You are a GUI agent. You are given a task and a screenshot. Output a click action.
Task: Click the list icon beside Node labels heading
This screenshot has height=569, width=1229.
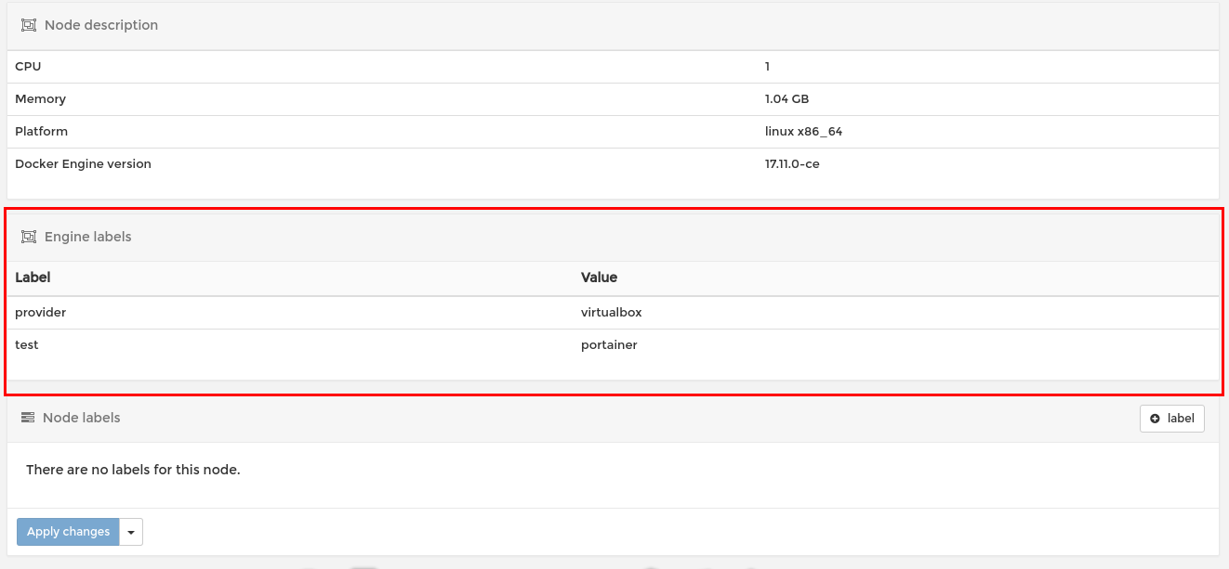coord(28,418)
